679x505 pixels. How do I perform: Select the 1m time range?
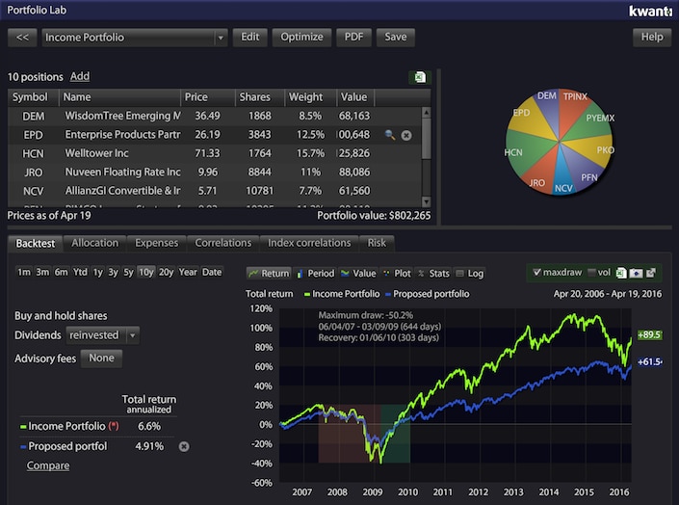click(x=24, y=272)
